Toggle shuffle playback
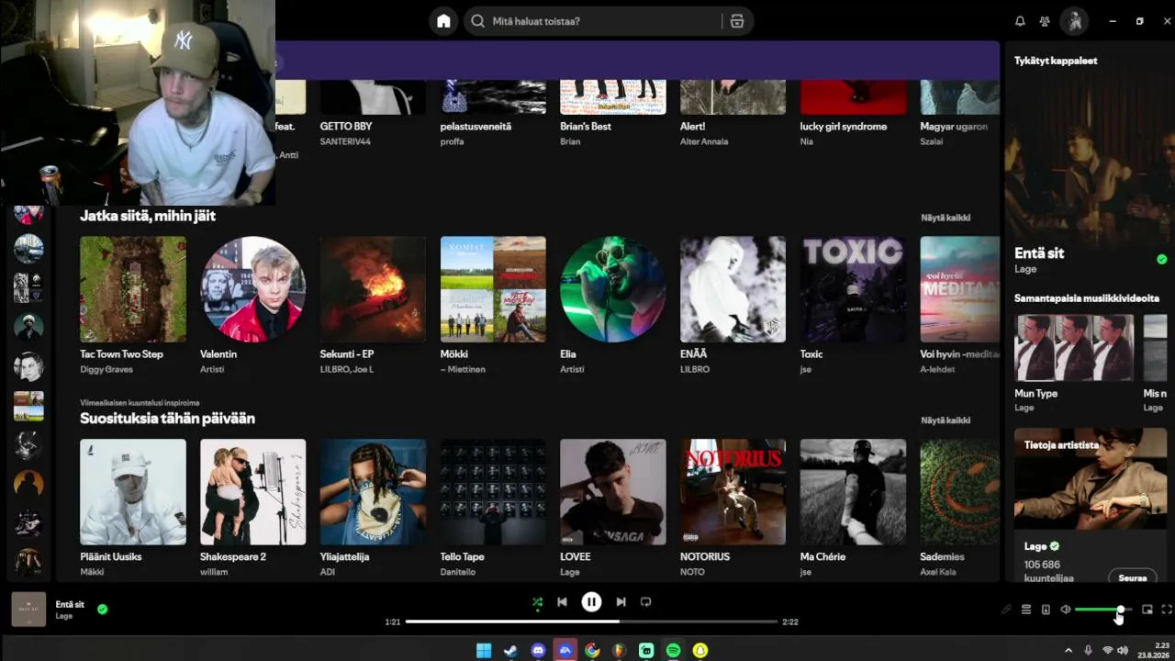1175x661 pixels. [538, 602]
